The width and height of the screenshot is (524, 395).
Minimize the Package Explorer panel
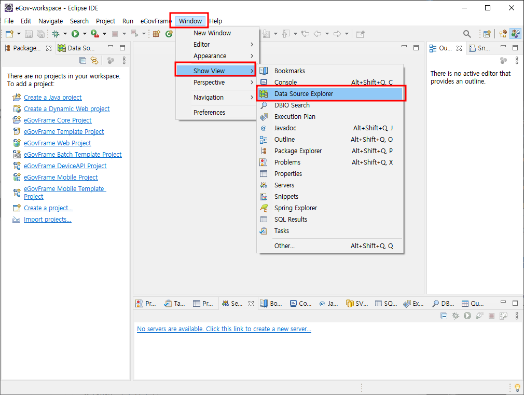(x=111, y=47)
